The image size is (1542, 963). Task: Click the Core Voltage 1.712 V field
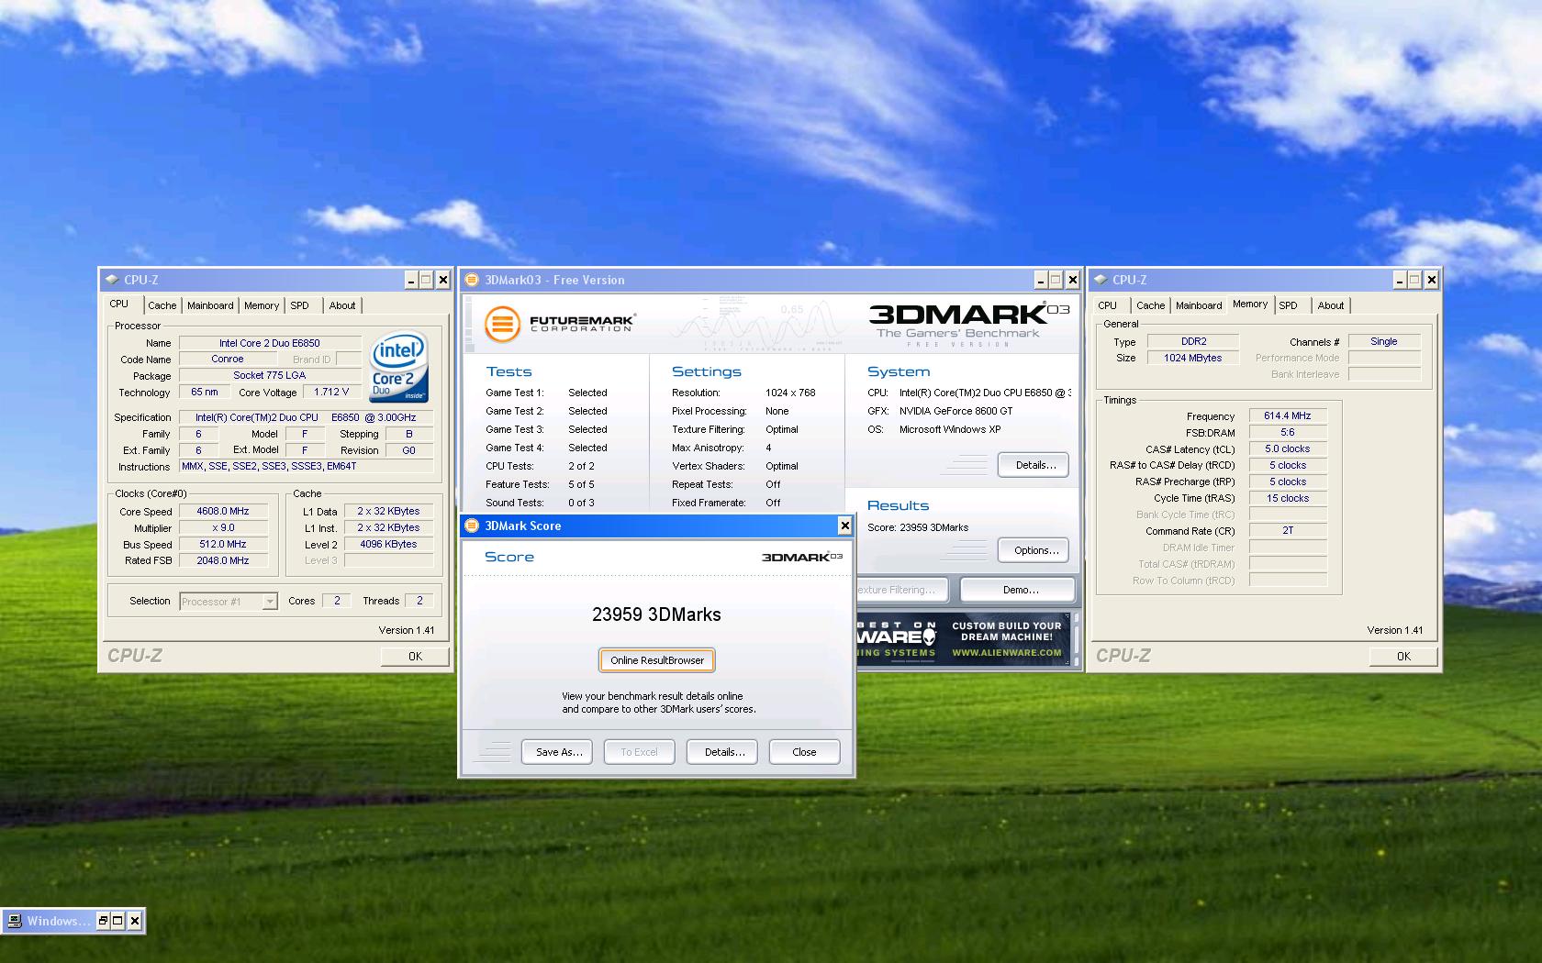click(331, 393)
